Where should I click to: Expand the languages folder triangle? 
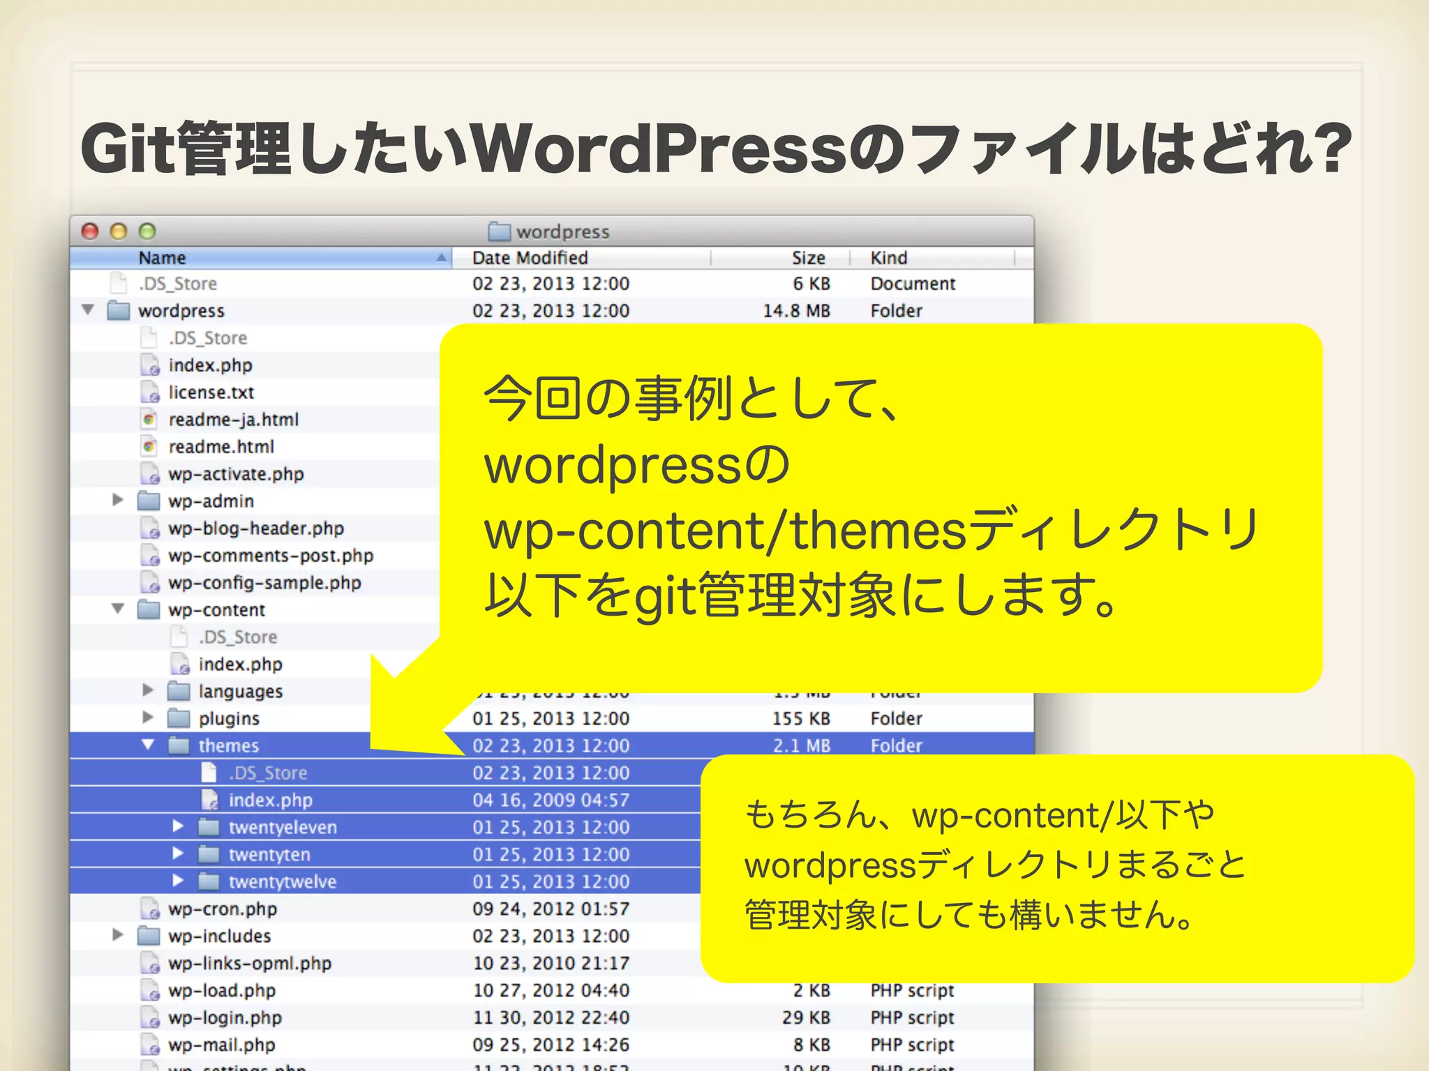point(148,690)
